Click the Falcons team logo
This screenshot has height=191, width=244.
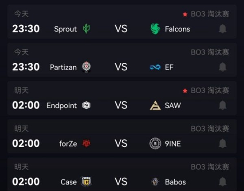pyautogui.click(x=155, y=29)
